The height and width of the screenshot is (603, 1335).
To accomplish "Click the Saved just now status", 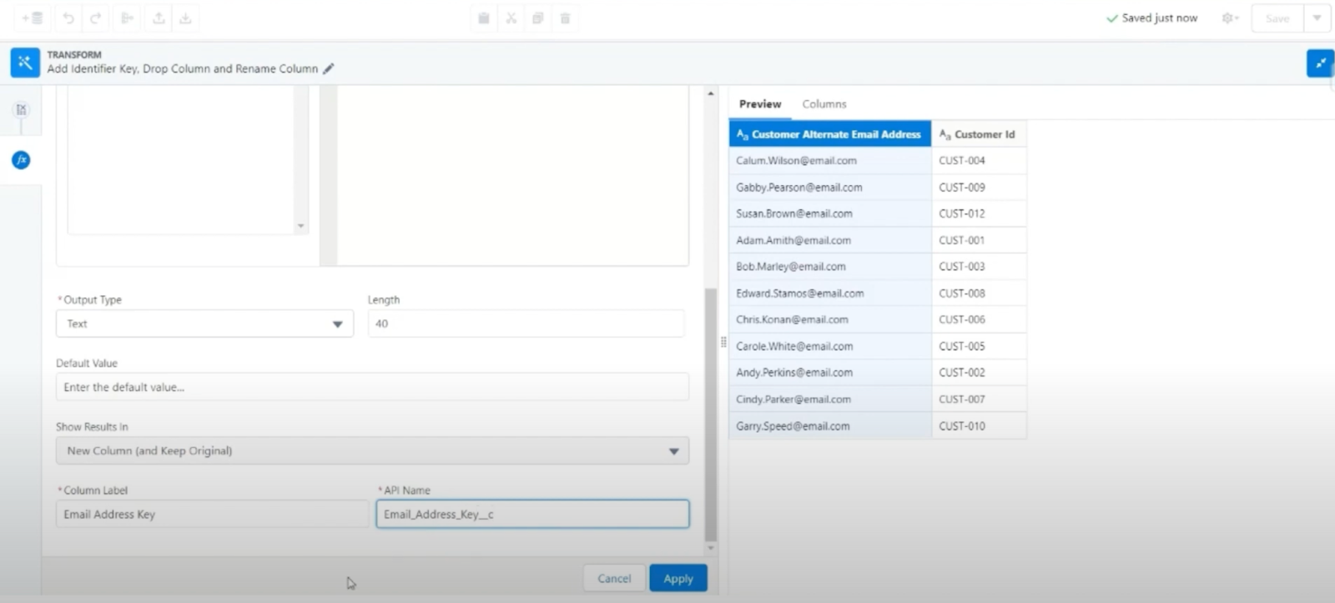I will [1151, 18].
